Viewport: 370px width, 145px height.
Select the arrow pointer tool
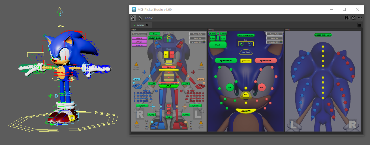140,18
